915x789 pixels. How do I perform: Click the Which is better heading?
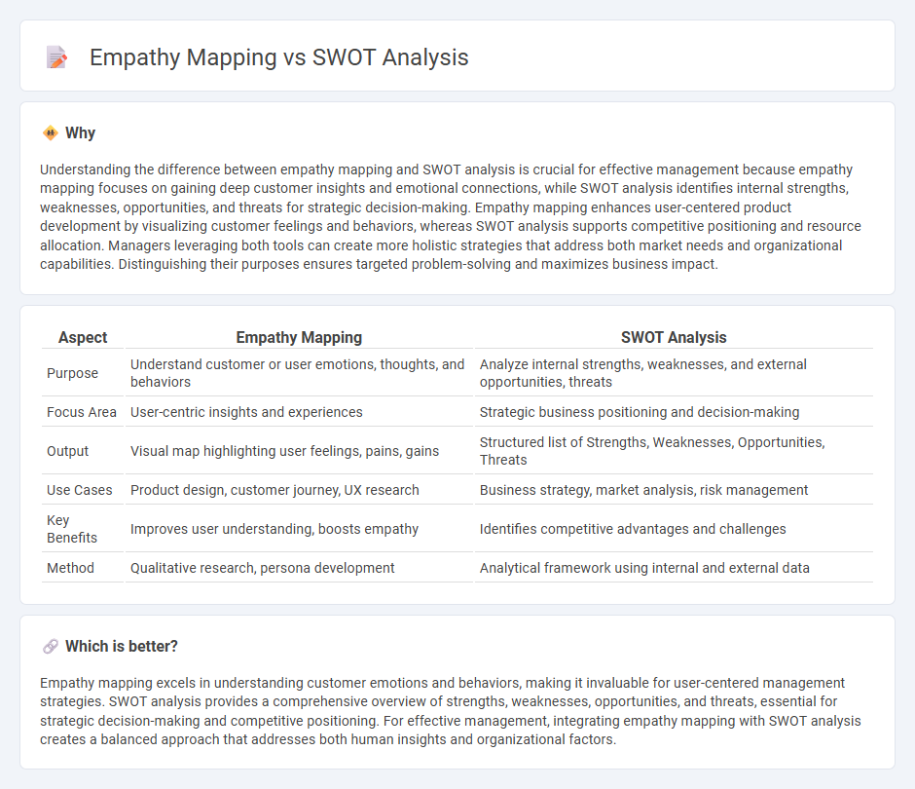tap(119, 645)
